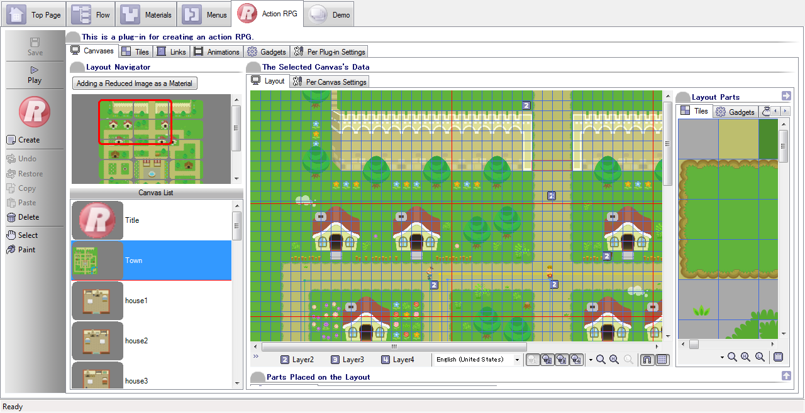Click Restore in the left sidebar
This screenshot has height=413, width=805.
coord(25,174)
